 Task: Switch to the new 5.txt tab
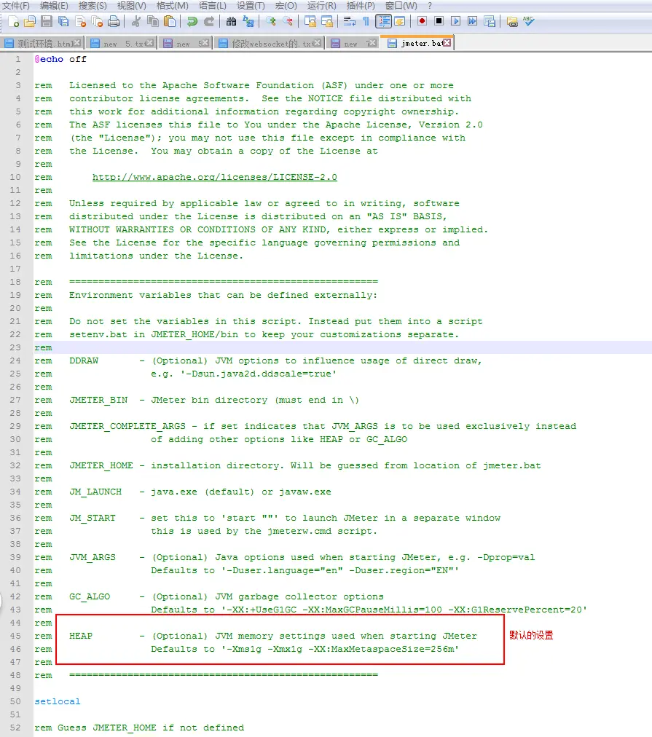click(x=122, y=43)
